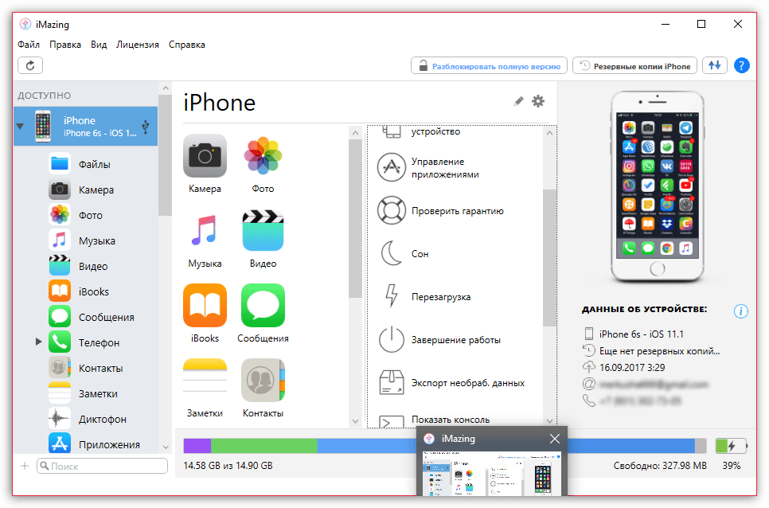Click the device info (i) icon
The height and width of the screenshot is (508, 769).
click(x=740, y=311)
